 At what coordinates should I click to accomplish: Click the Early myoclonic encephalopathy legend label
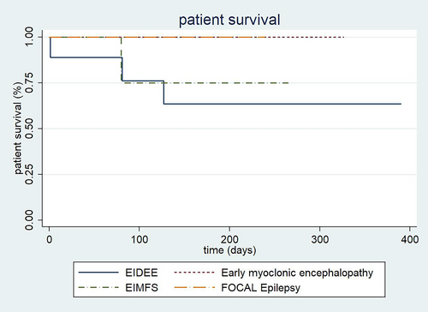click(297, 273)
